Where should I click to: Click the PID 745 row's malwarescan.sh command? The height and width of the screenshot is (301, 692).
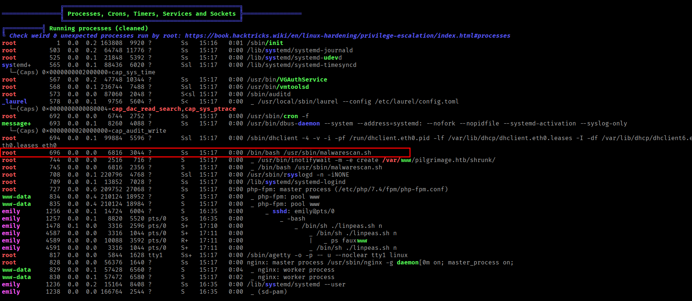point(320,167)
